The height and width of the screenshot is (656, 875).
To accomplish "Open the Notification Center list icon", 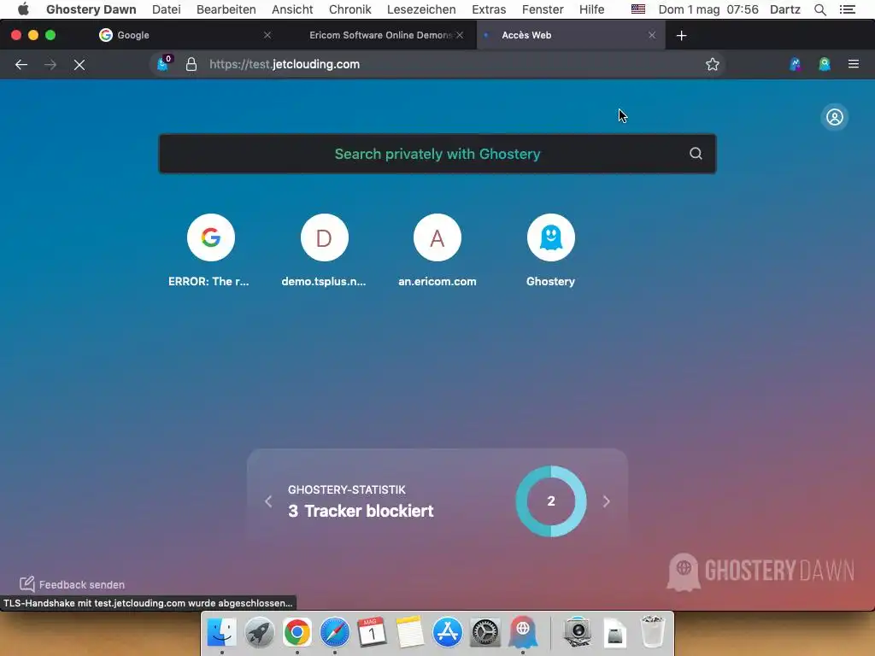I will (847, 9).
